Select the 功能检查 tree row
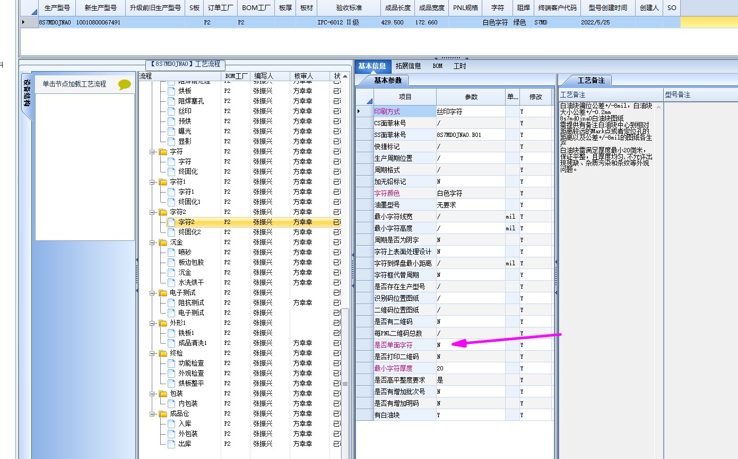The image size is (738, 459). [191, 363]
